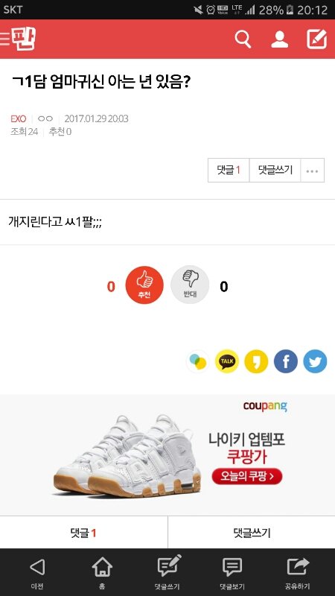The width and height of the screenshot is (335, 596).
Task: Tap the write post pencil icon
Action: [317, 39]
